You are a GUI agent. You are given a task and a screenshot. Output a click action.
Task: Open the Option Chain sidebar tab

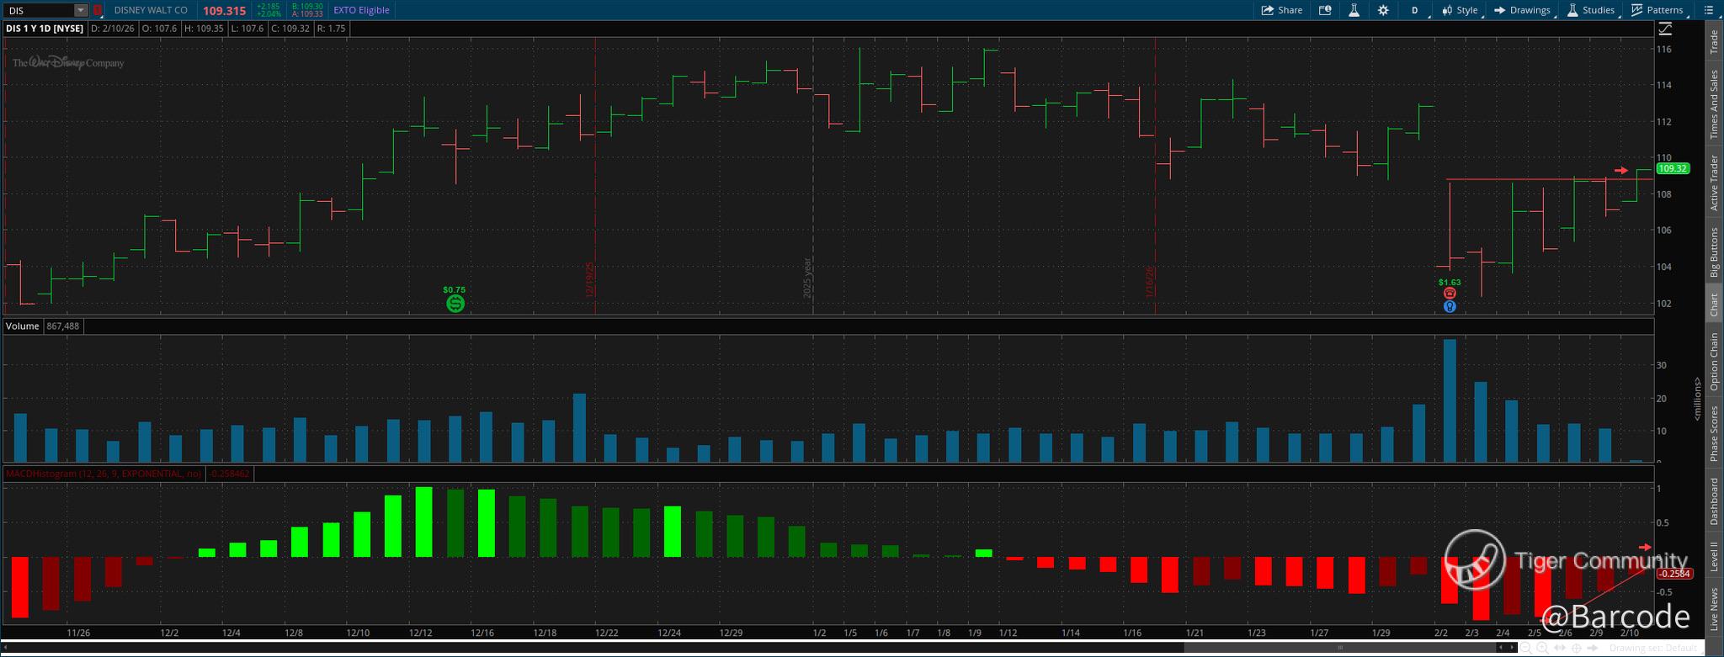click(x=1714, y=362)
